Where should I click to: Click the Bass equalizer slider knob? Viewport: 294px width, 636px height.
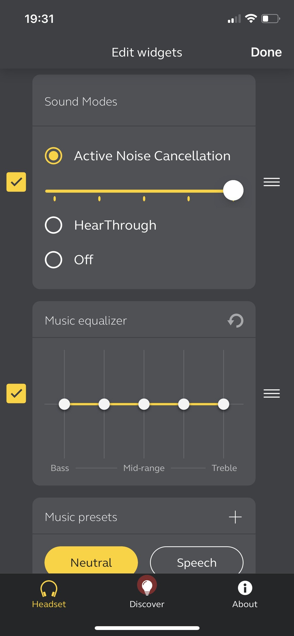(64, 404)
